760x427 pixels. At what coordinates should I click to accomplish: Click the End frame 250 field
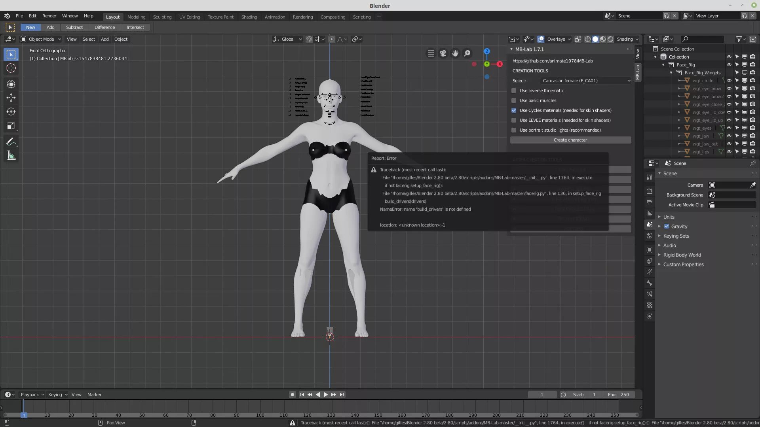coord(619,395)
